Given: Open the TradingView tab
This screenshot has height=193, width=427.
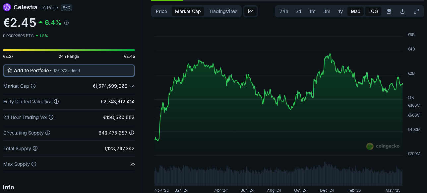Looking at the screenshot, I should coord(223,11).
